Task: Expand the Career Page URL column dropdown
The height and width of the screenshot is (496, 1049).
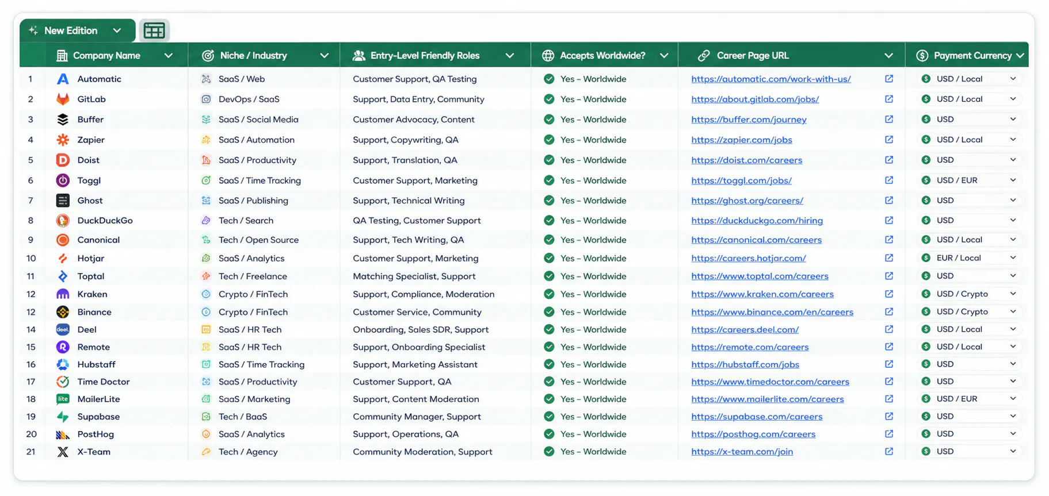Action: (889, 55)
